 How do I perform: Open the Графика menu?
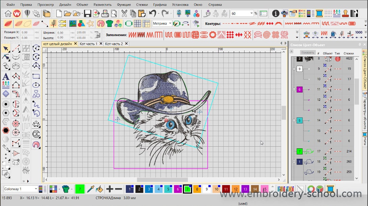160,4
